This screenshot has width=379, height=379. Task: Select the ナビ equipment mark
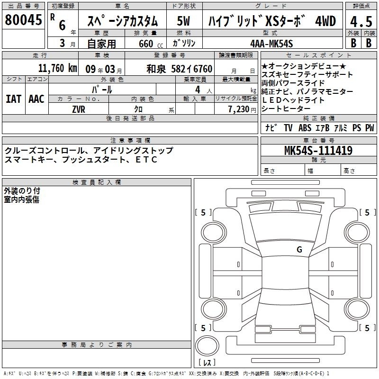click(271, 127)
